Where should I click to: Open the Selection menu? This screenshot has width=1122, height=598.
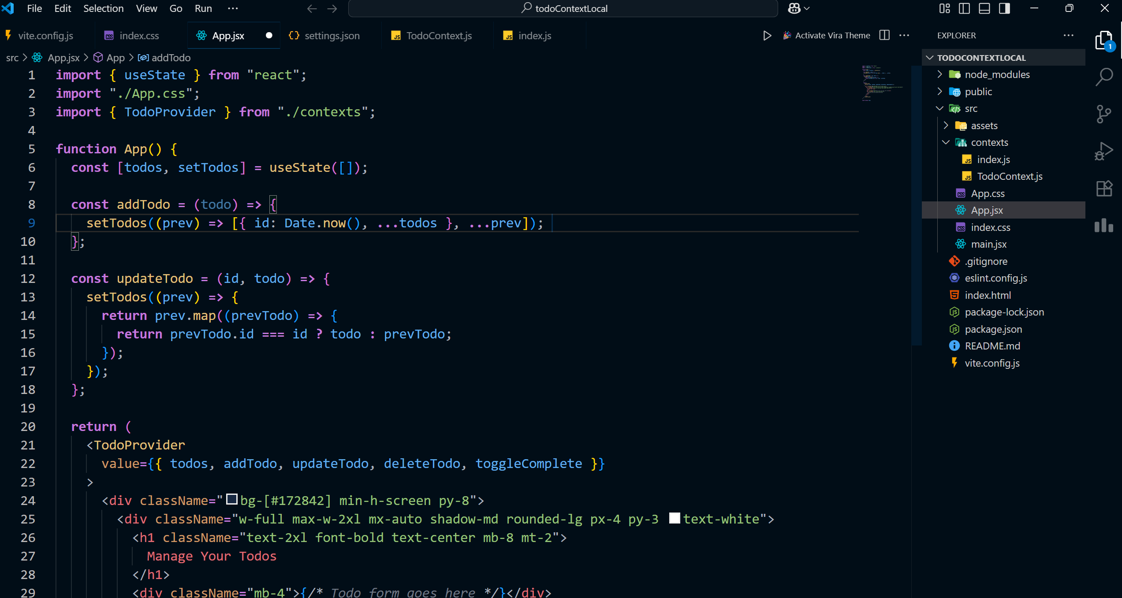point(103,8)
